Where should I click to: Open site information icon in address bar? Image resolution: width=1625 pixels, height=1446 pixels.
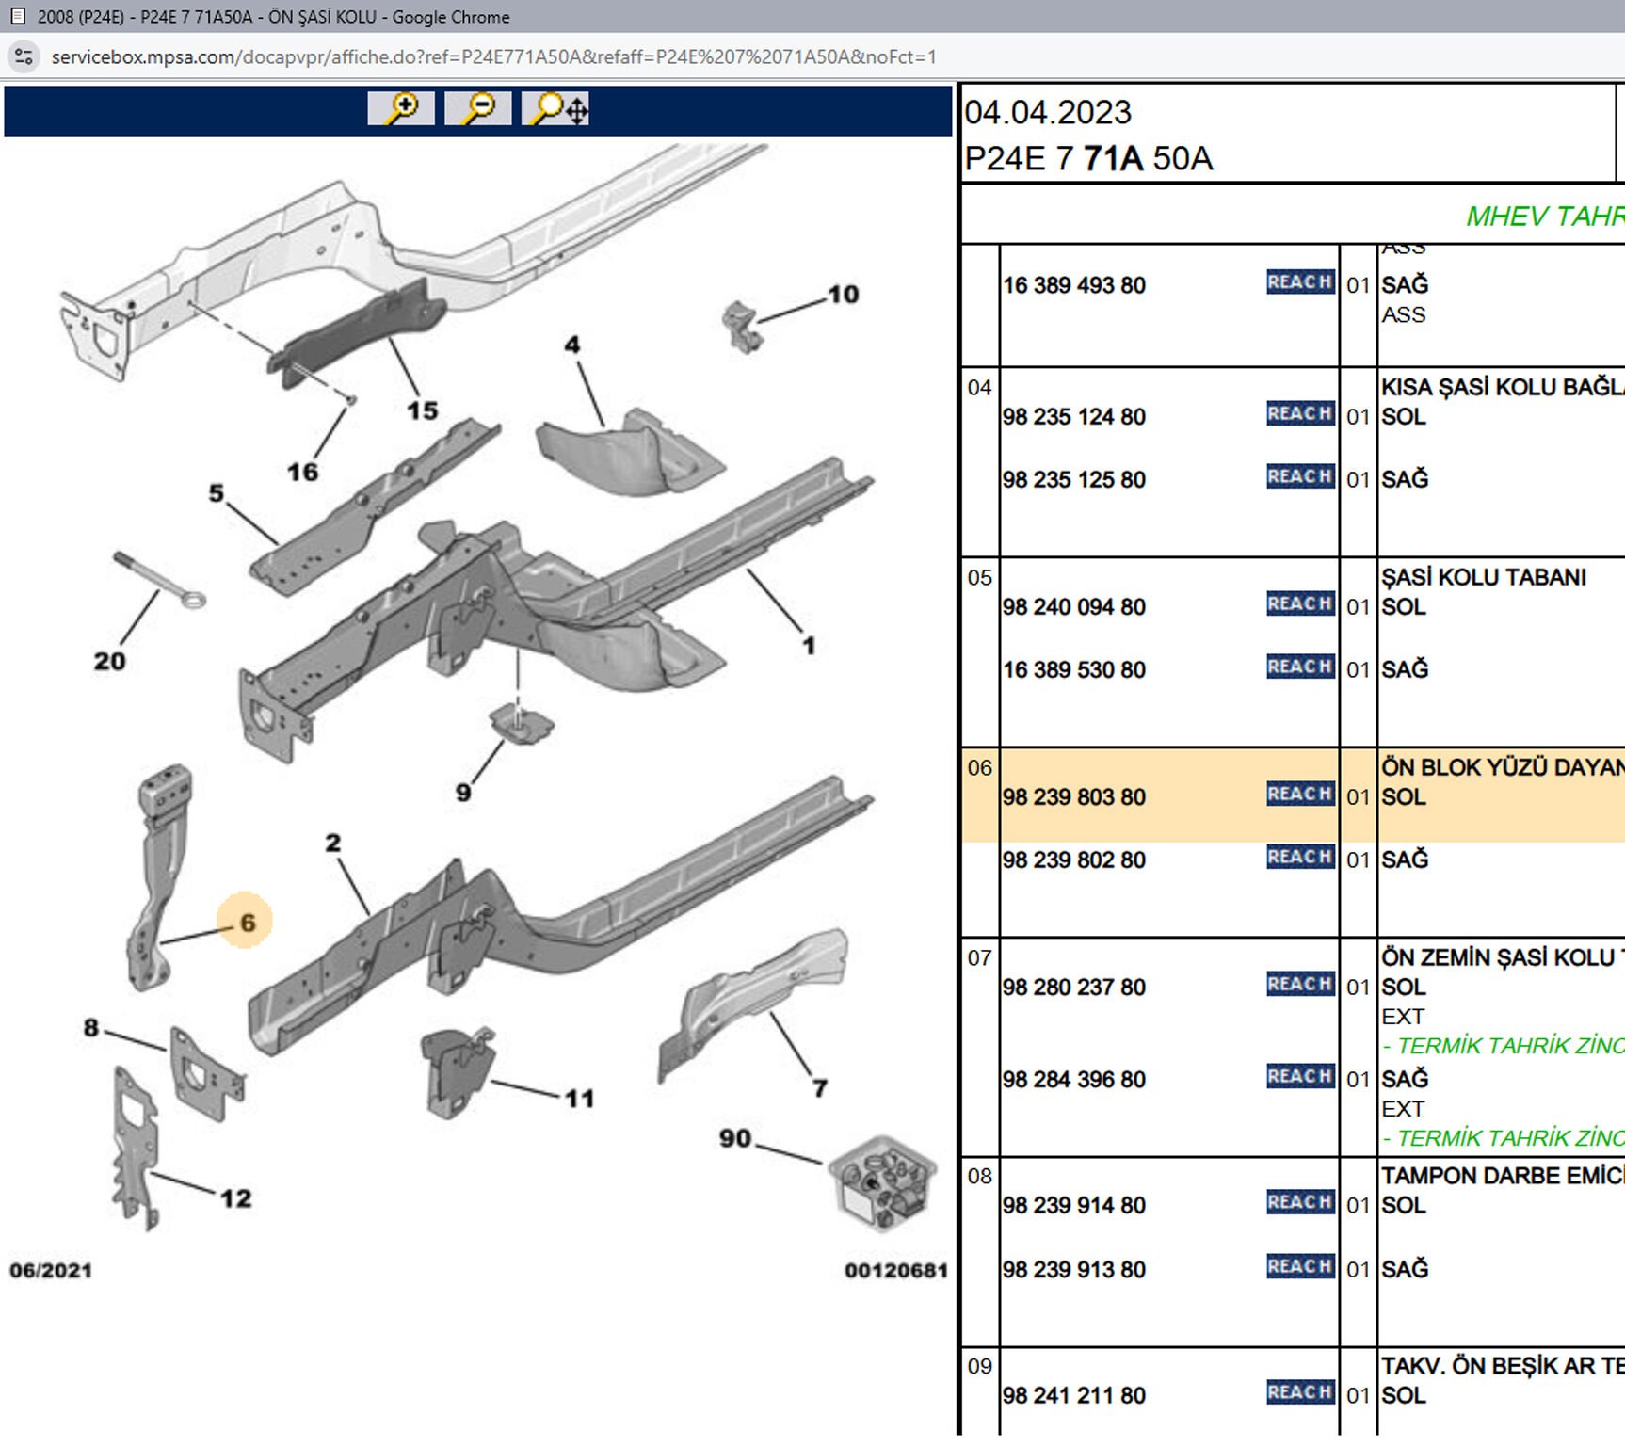pyautogui.click(x=24, y=56)
